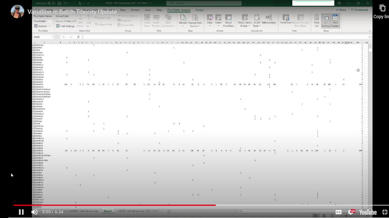Image resolution: width=389 pixels, height=218 pixels.
Task: Open the Comments pane
Action: pyautogui.click(x=360, y=10)
